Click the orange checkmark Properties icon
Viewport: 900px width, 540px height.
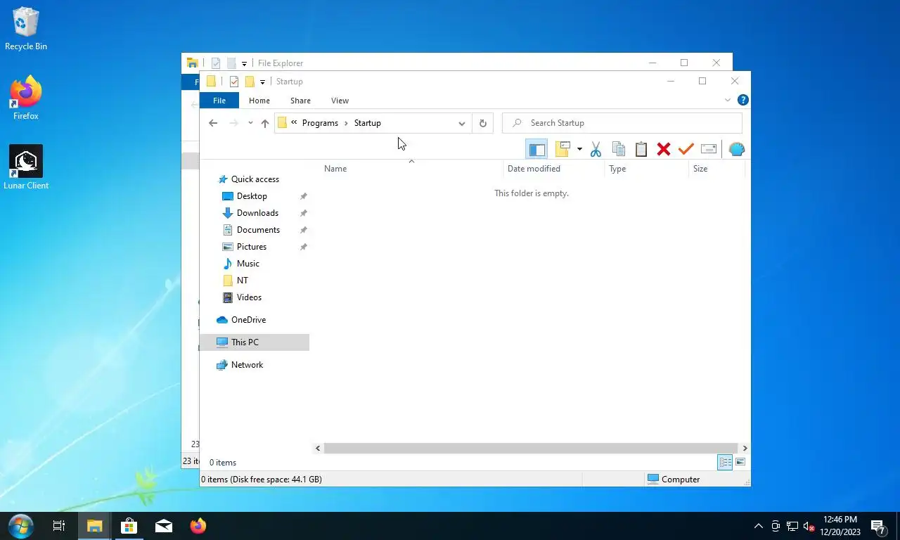point(686,149)
